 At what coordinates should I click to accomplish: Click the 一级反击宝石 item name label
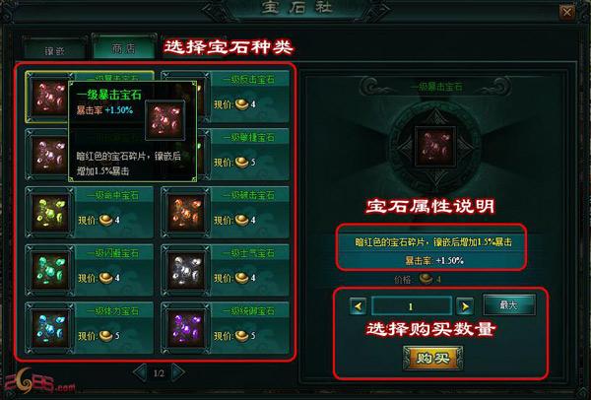click(249, 80)
